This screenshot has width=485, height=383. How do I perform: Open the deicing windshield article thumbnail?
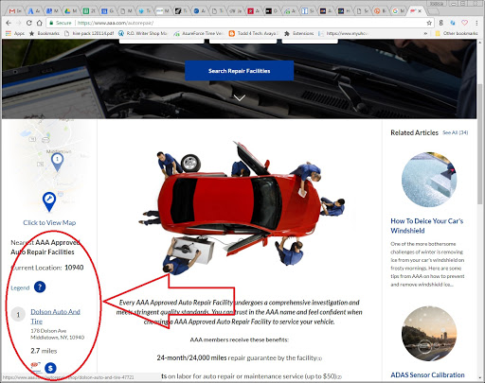click(429, 180)
